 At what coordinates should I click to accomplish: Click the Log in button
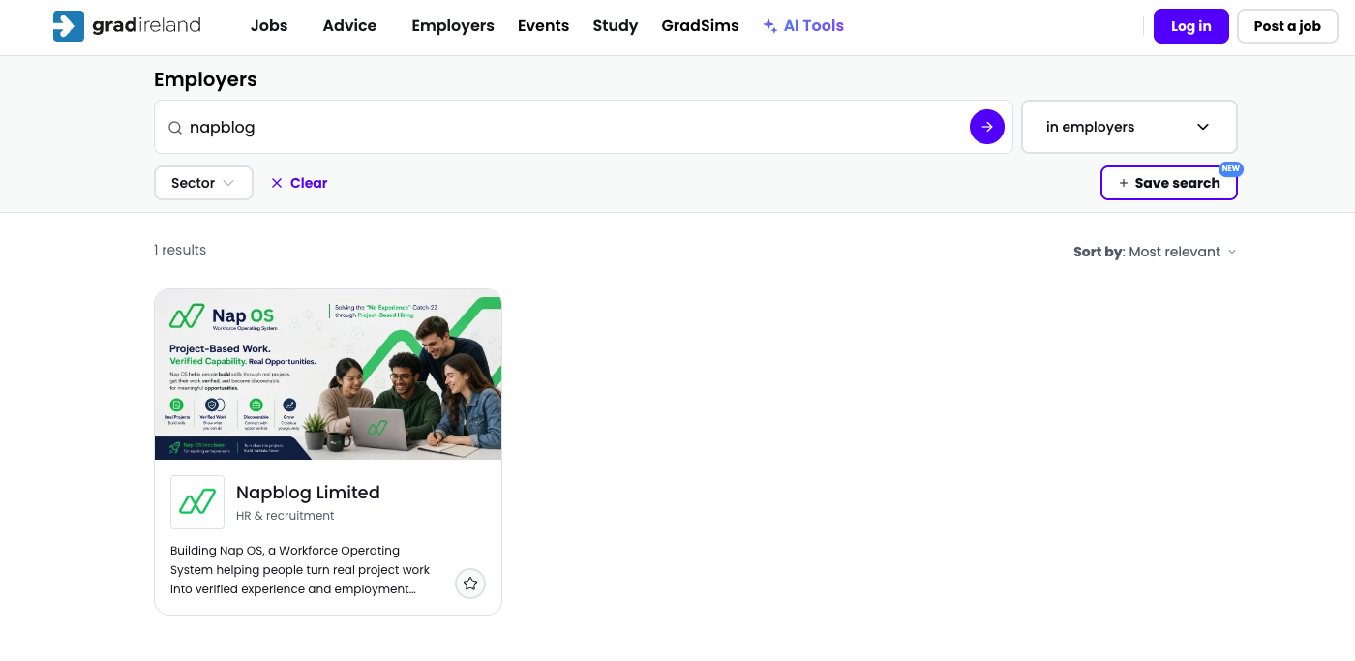coord(1190,26)
